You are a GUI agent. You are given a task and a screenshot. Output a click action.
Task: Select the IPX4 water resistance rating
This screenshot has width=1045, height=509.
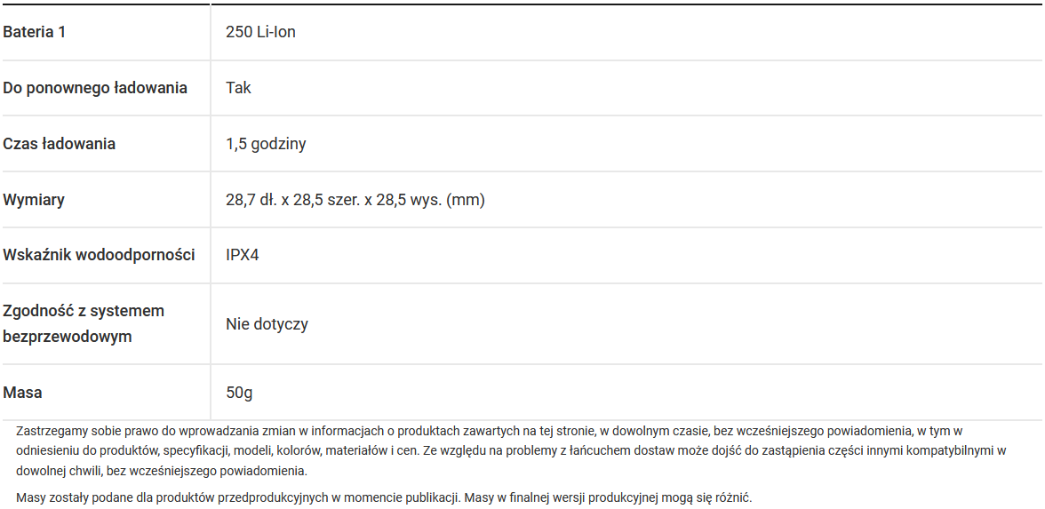point(243,255)
